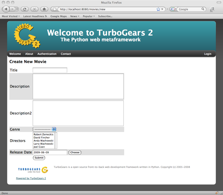Open the Genre dropdown selector
This screenshot has width=223, height=195.
[x=44, y=129]
